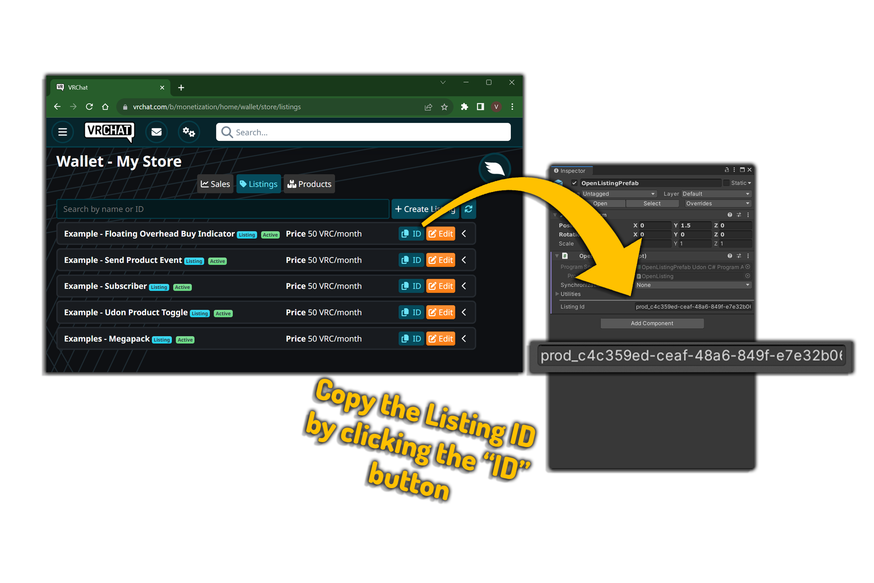Open the VRChat hamburger menu
874x583 pixels.
tap(62, 132)
